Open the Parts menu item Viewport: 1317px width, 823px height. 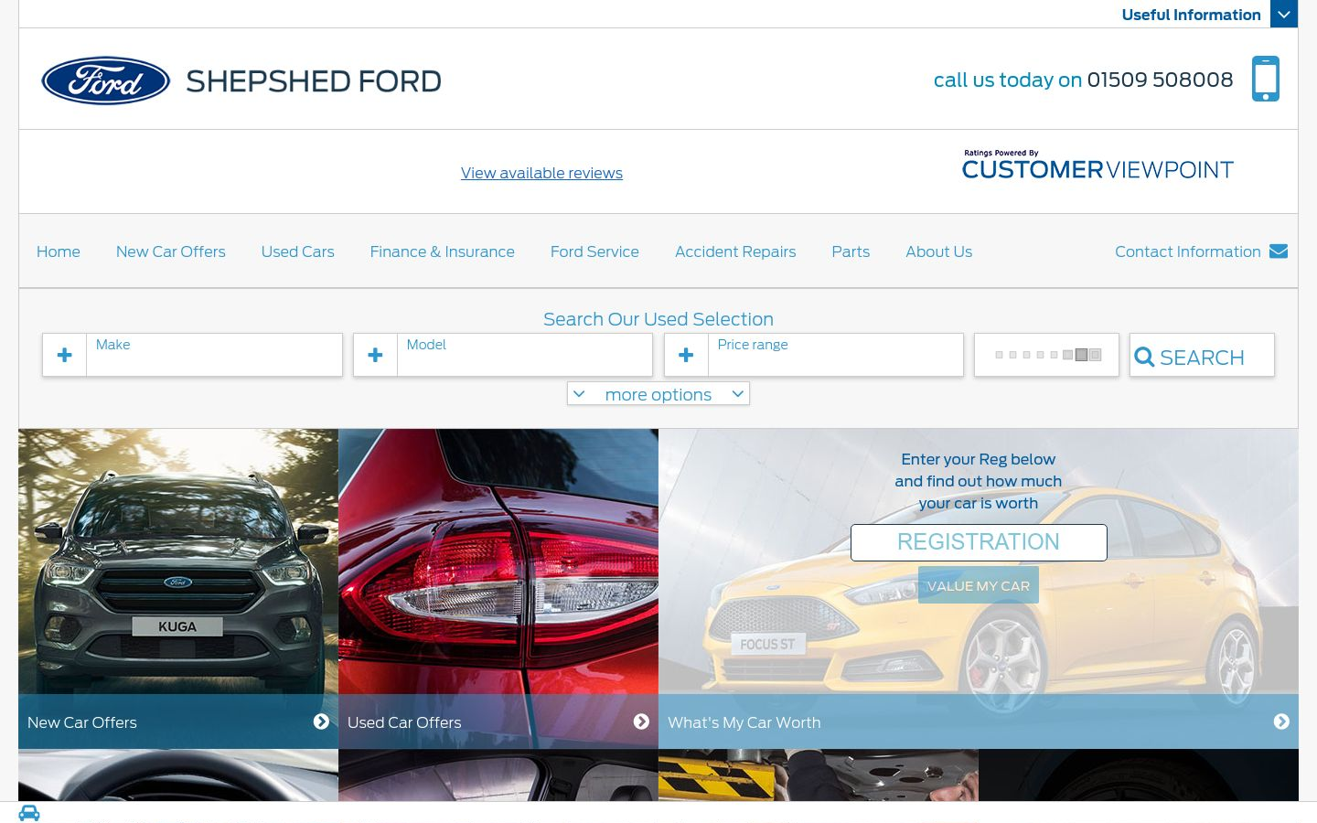point(851,251)
